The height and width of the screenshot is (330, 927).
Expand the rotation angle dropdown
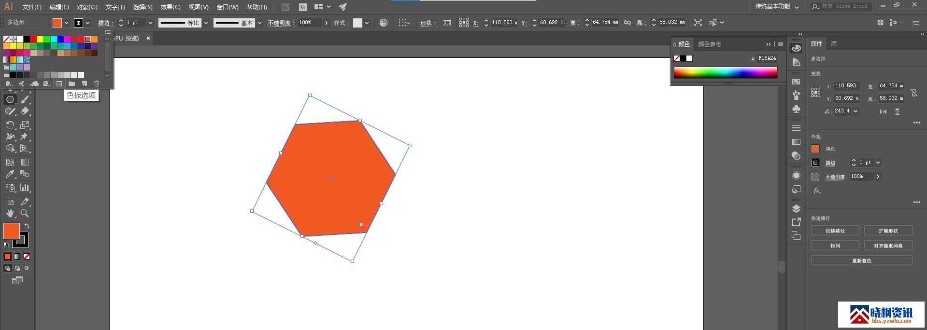point(856,111)
